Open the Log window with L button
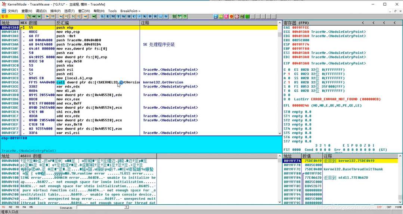The width and height of the screenshot is (403, 214). click(102, 16)
